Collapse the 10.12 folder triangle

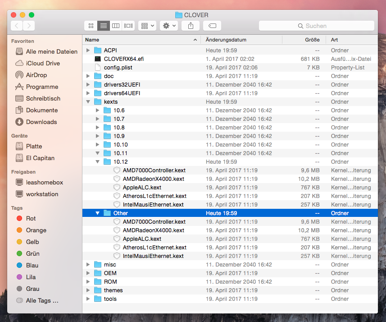(x=97, y=162)
